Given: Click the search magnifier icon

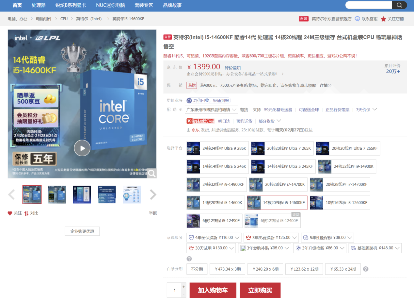Looking at the screenshot, I should (399, 5).
